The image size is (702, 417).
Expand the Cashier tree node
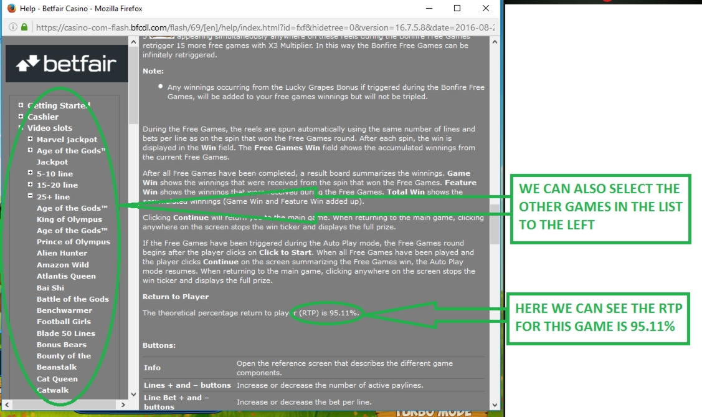coord(21,116)
